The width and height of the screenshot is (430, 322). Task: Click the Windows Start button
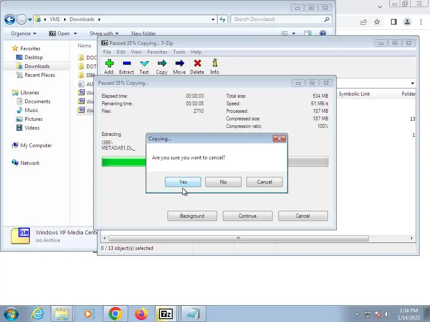coord(10,314)
